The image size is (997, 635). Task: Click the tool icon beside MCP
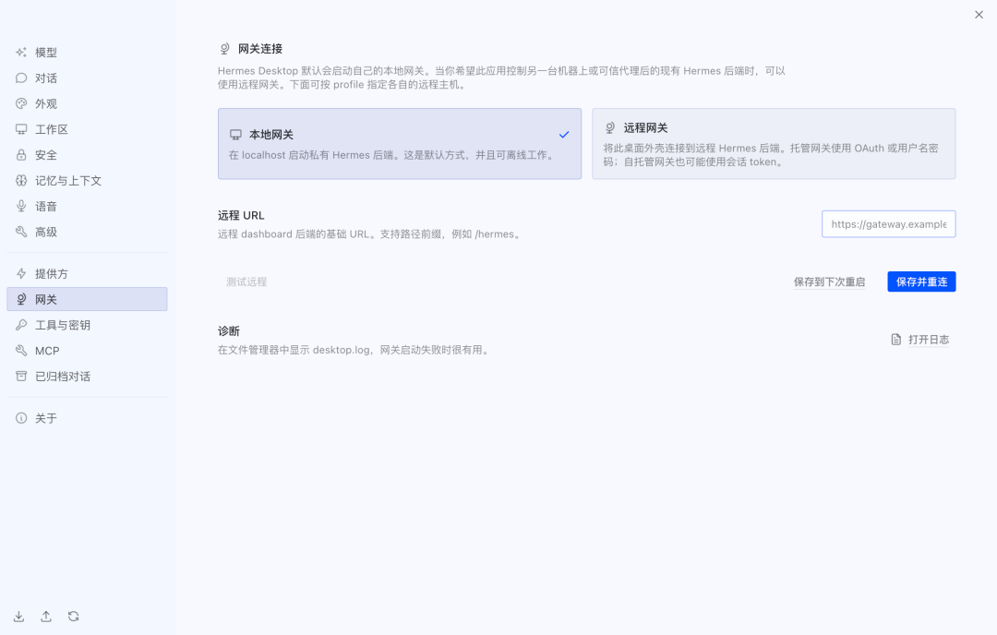[21, 350]
